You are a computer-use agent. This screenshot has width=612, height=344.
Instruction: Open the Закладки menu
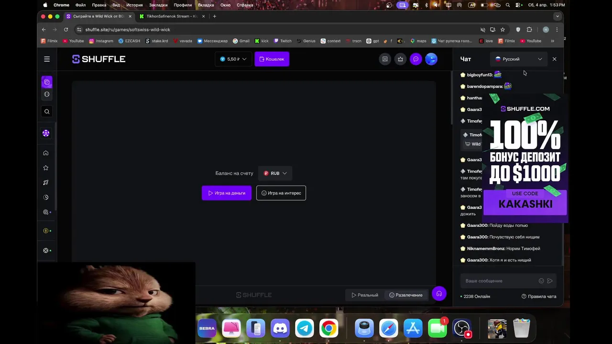(158, 5)
